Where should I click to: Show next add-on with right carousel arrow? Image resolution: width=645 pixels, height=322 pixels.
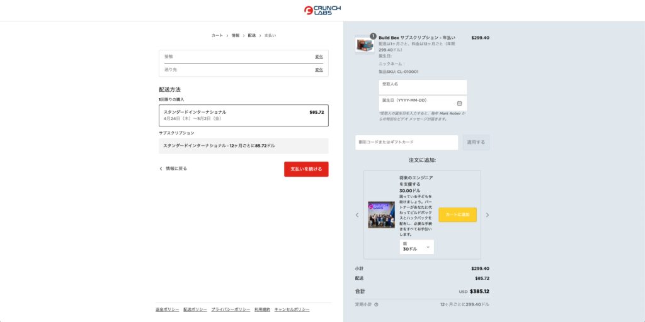coord(488,215)
